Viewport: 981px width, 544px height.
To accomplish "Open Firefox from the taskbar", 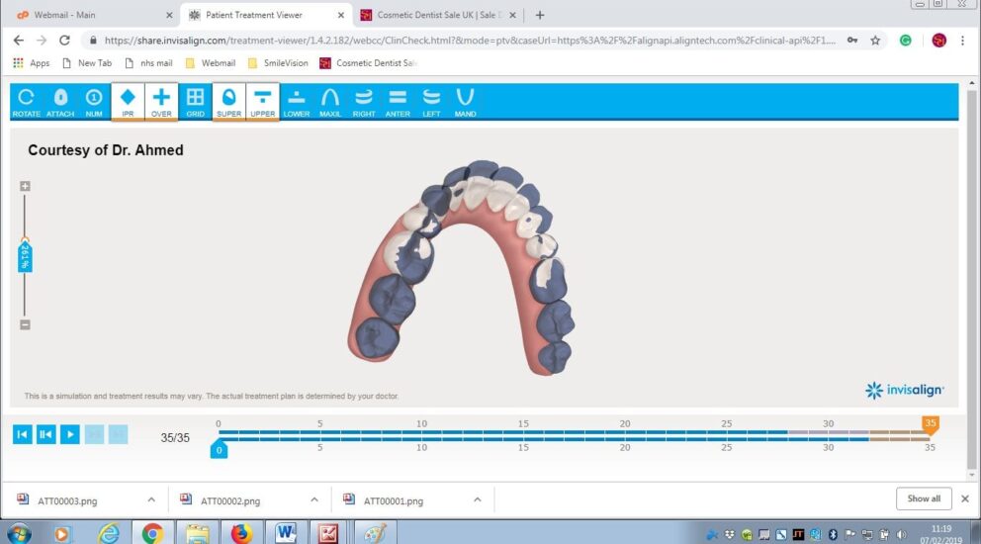I will coord(241,533).
